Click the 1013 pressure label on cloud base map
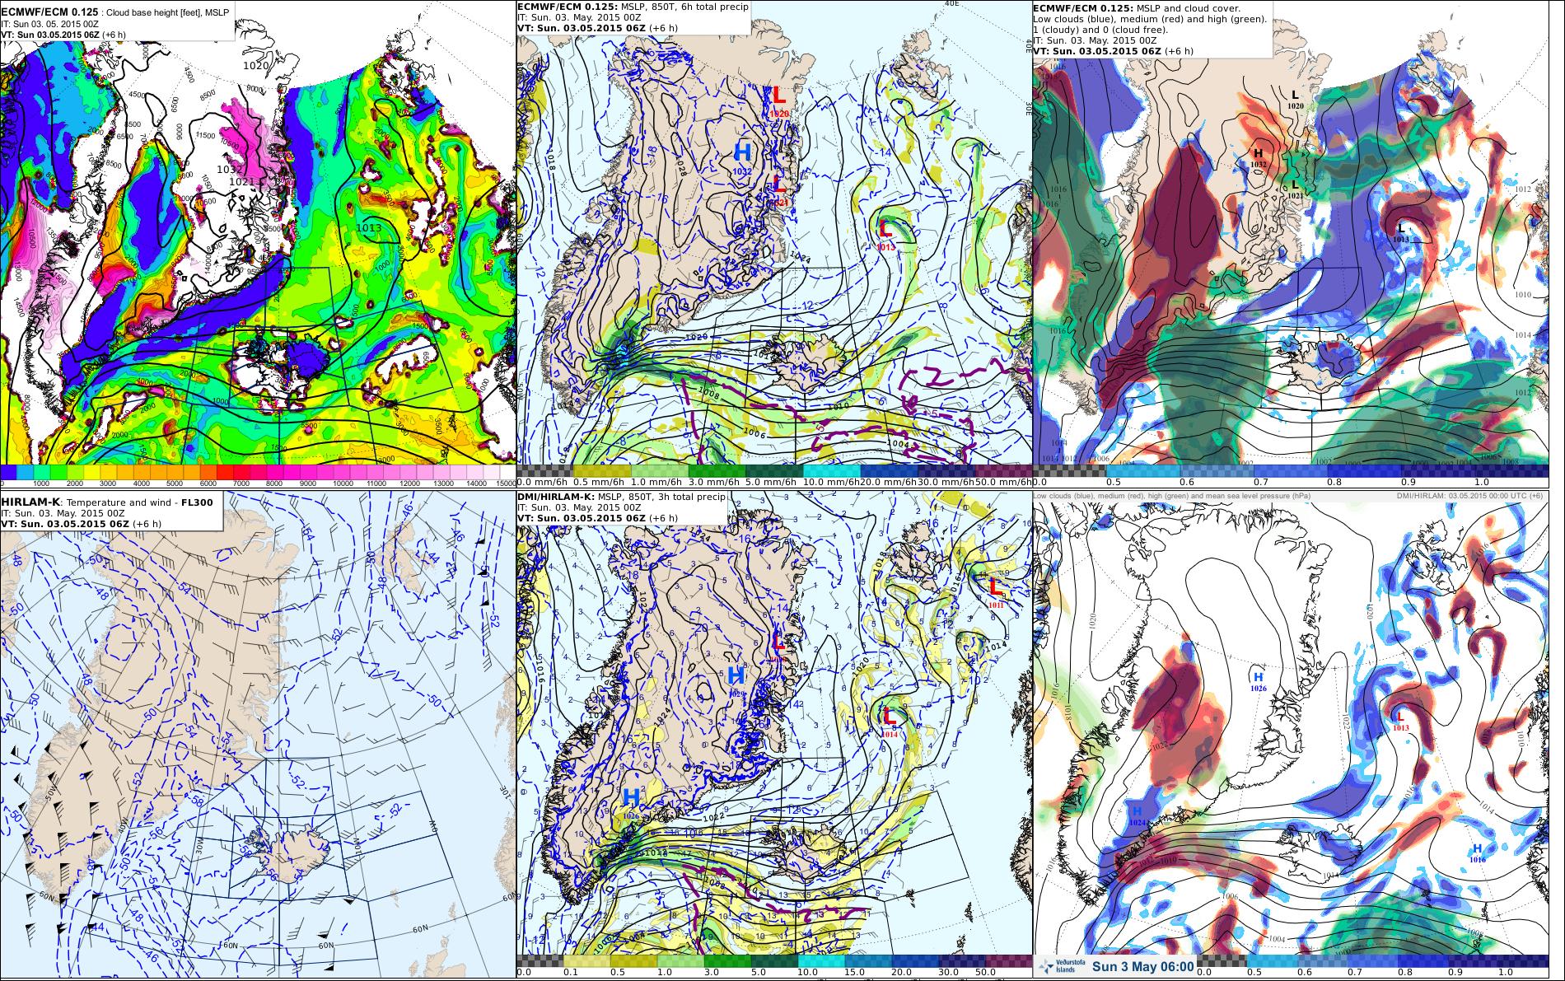 370,228
